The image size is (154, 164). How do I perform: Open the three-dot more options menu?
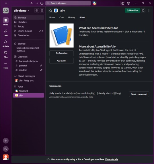click(149, 11)
